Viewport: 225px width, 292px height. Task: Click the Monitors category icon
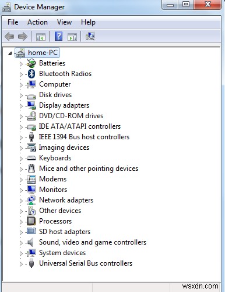coord(31,190)
